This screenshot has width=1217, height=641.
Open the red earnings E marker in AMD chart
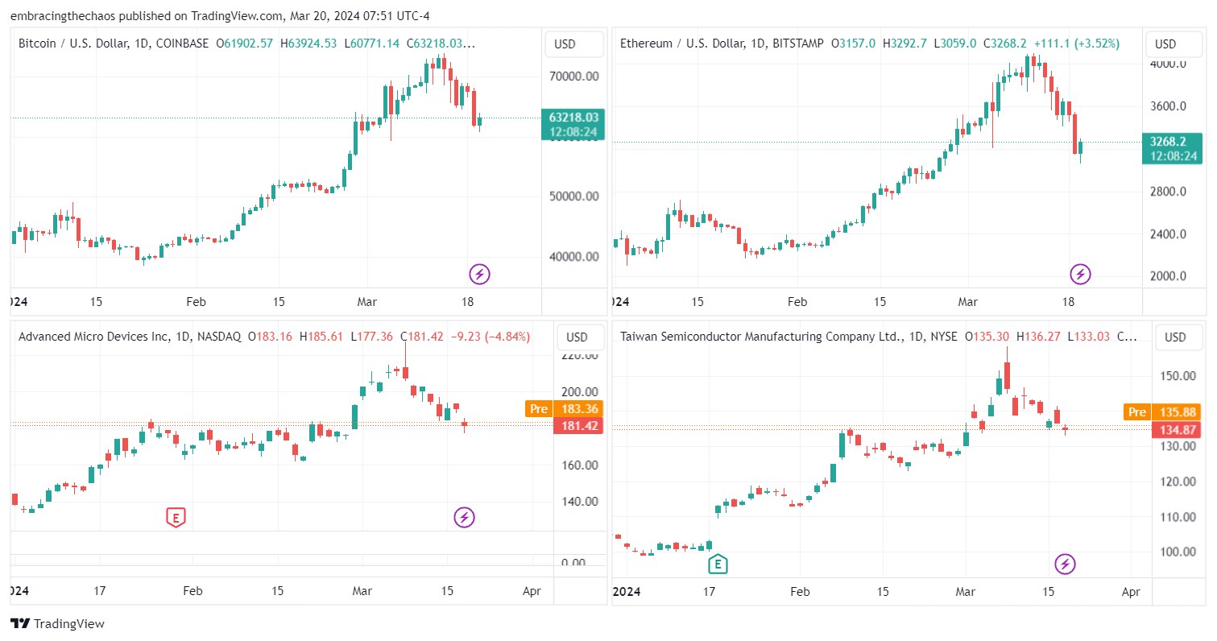(176, 518)
